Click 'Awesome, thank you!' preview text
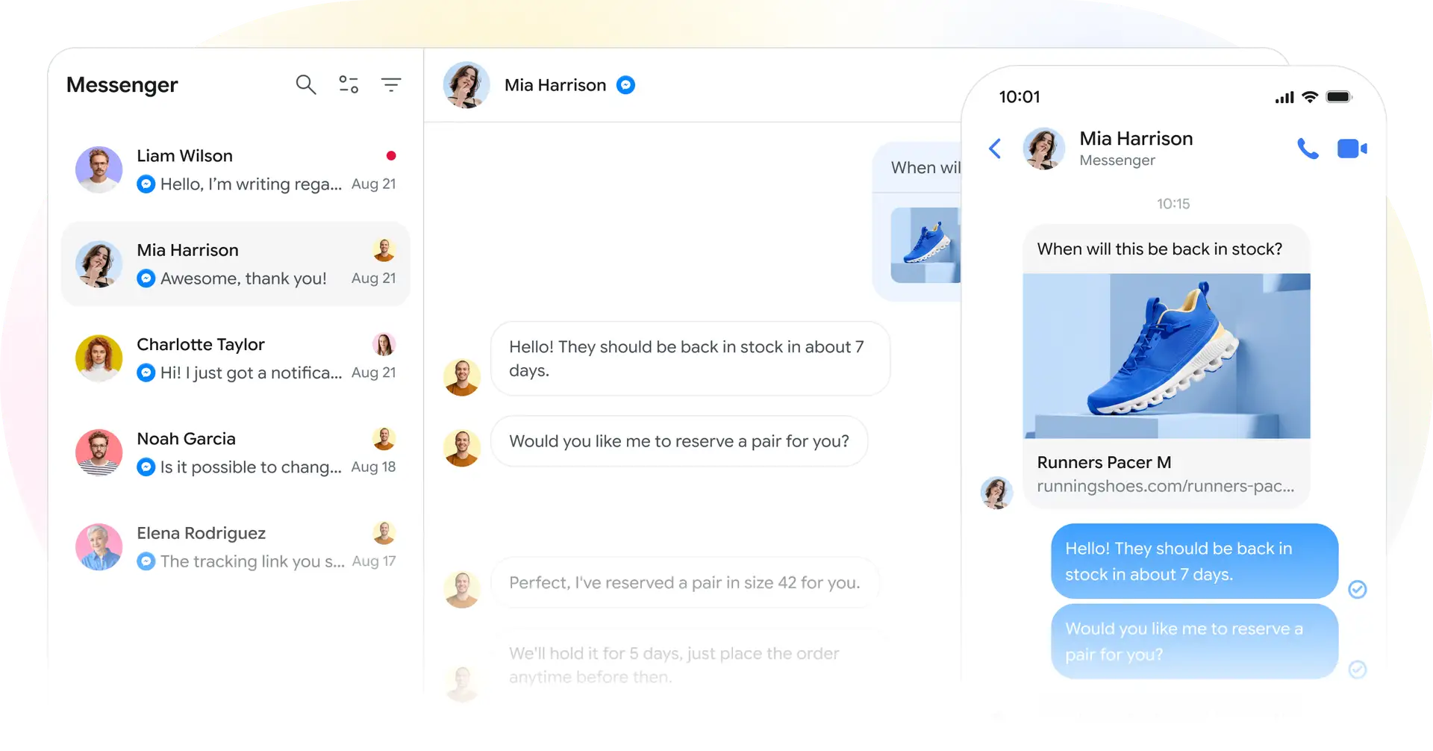Image resolution: width=1433 pixels, height=751 pixels. click(x=243, y=278)
